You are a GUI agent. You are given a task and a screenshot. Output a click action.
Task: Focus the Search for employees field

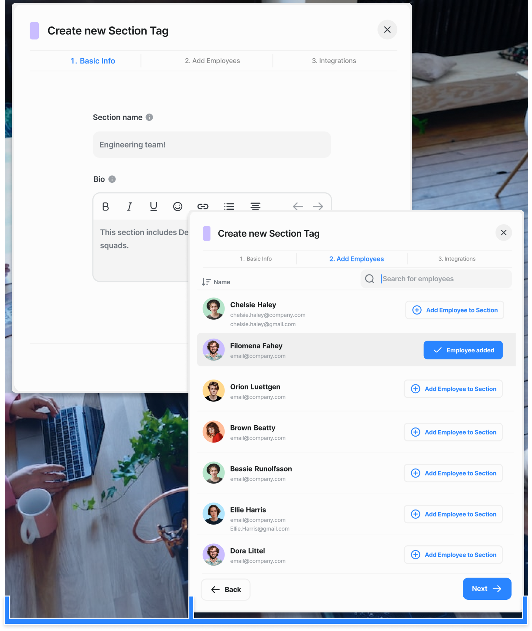(444, 279)
